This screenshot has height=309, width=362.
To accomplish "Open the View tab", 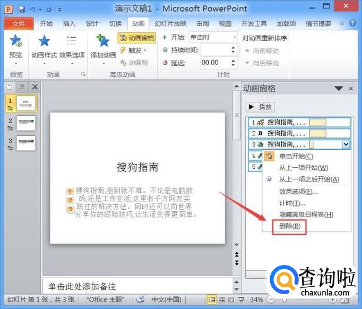I will pyautogui.click(x=225, y=23).
